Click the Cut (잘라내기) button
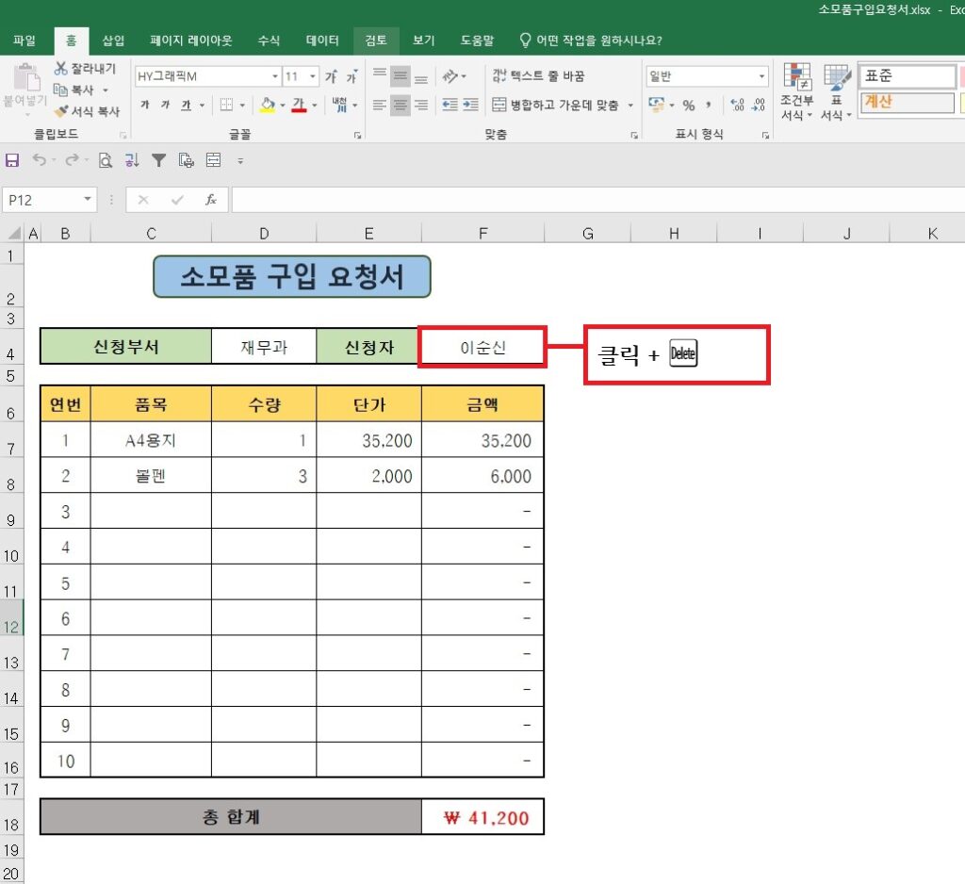The width and height of the screenshot is (965, 884). (x=85, y=69)
